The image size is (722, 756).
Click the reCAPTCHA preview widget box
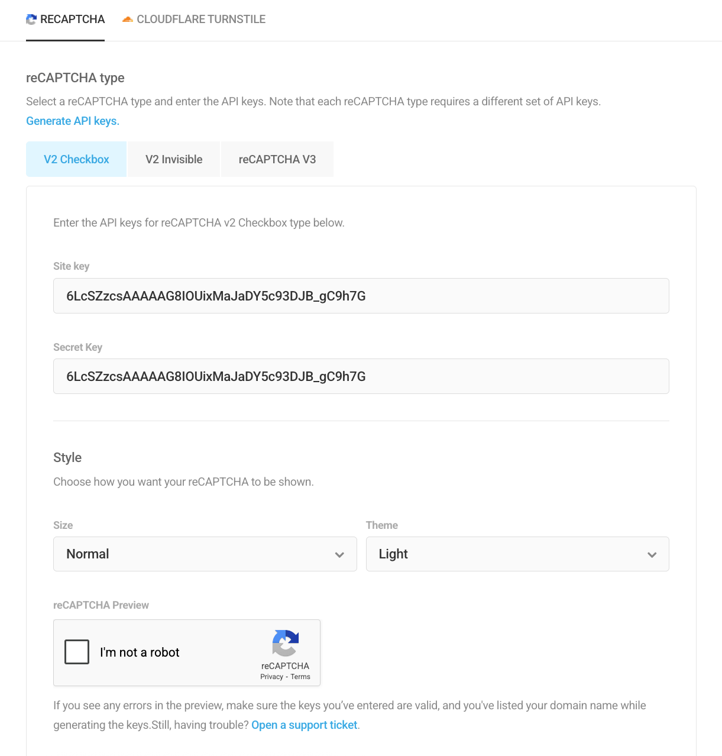[186, 652]
